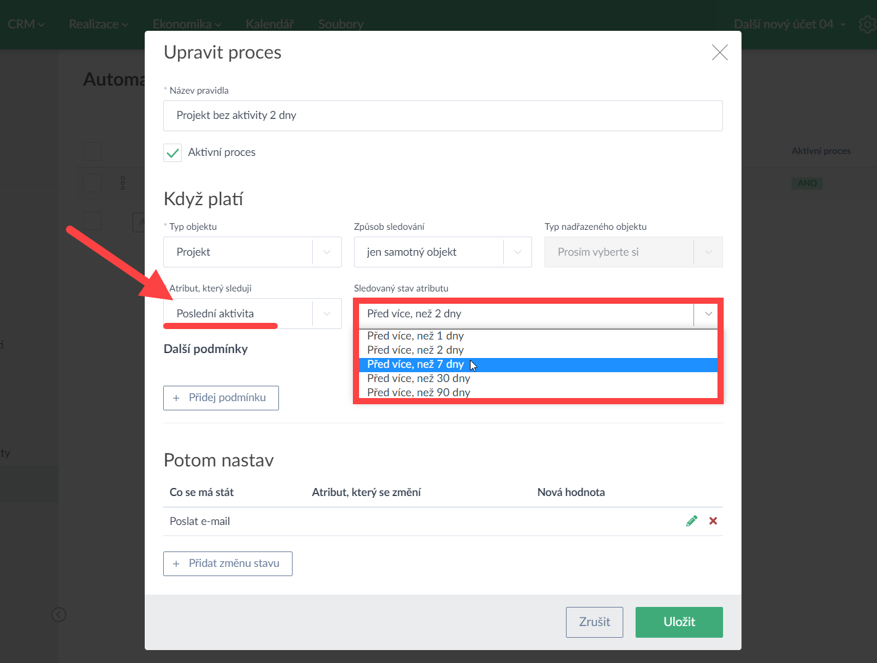Open the Atribut, který sleduji dropdown
Screen dimensions: 877x663
pos(252,314)
